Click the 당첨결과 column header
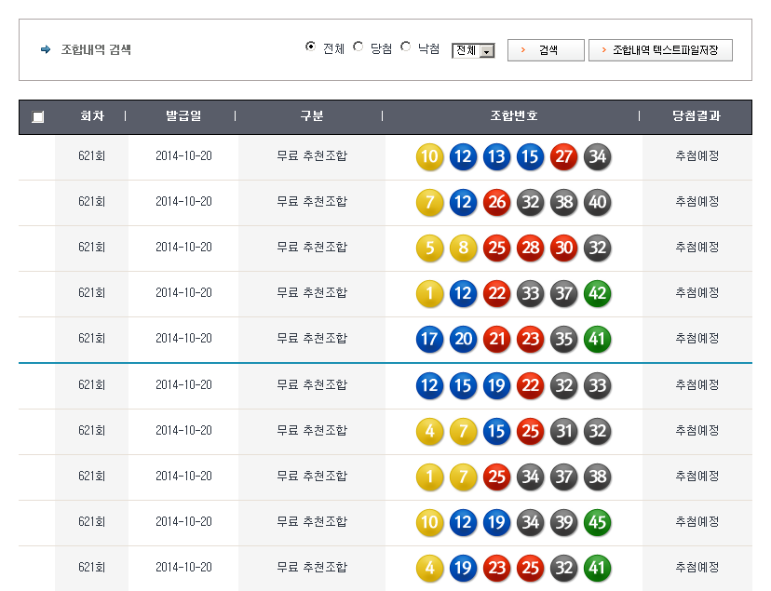Screen dimensions: 771x591 [697, 116]
